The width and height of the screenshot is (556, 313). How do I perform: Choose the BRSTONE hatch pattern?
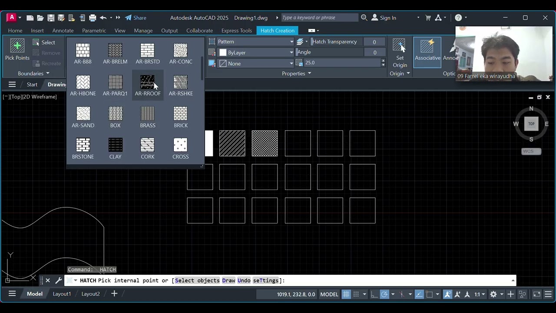click(83, 149)
